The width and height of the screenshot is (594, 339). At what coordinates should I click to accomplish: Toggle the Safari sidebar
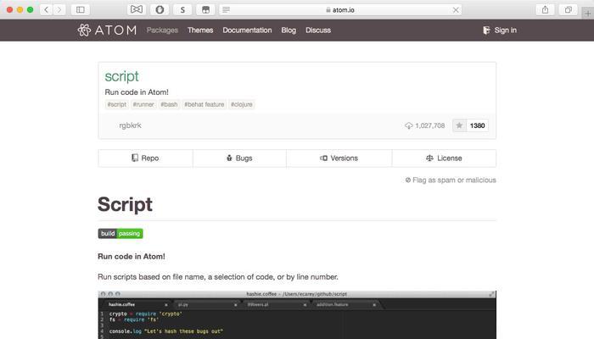point(81,10)
